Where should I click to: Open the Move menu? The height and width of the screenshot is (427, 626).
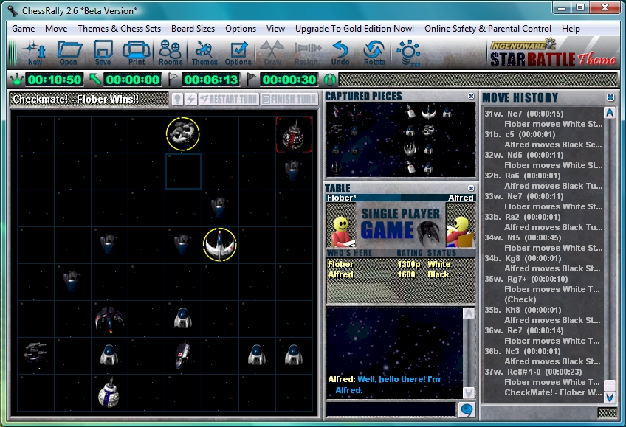[x=56, y=29]
